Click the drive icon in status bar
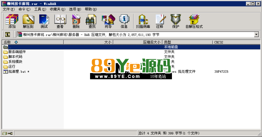262x137 pixels. (x=5, y=133)
